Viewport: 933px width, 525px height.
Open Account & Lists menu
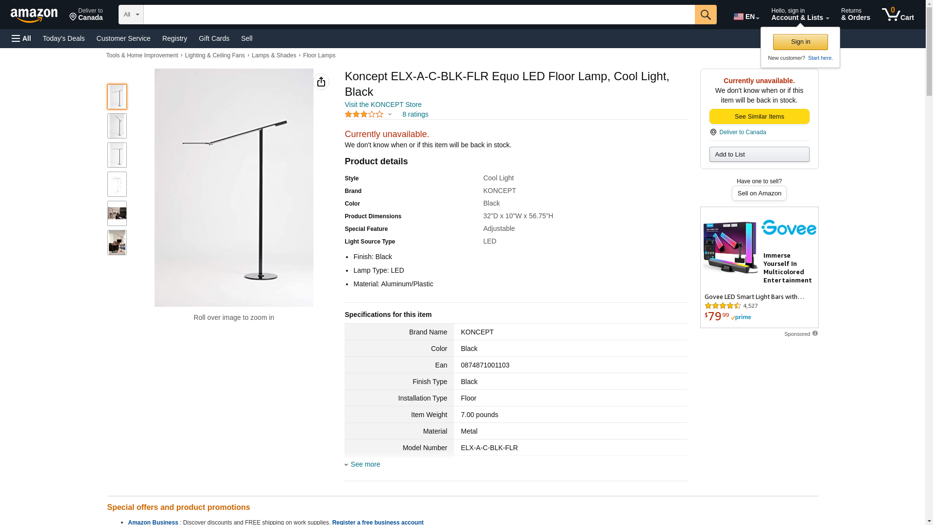pyautogui.click(x=800, y=15)
